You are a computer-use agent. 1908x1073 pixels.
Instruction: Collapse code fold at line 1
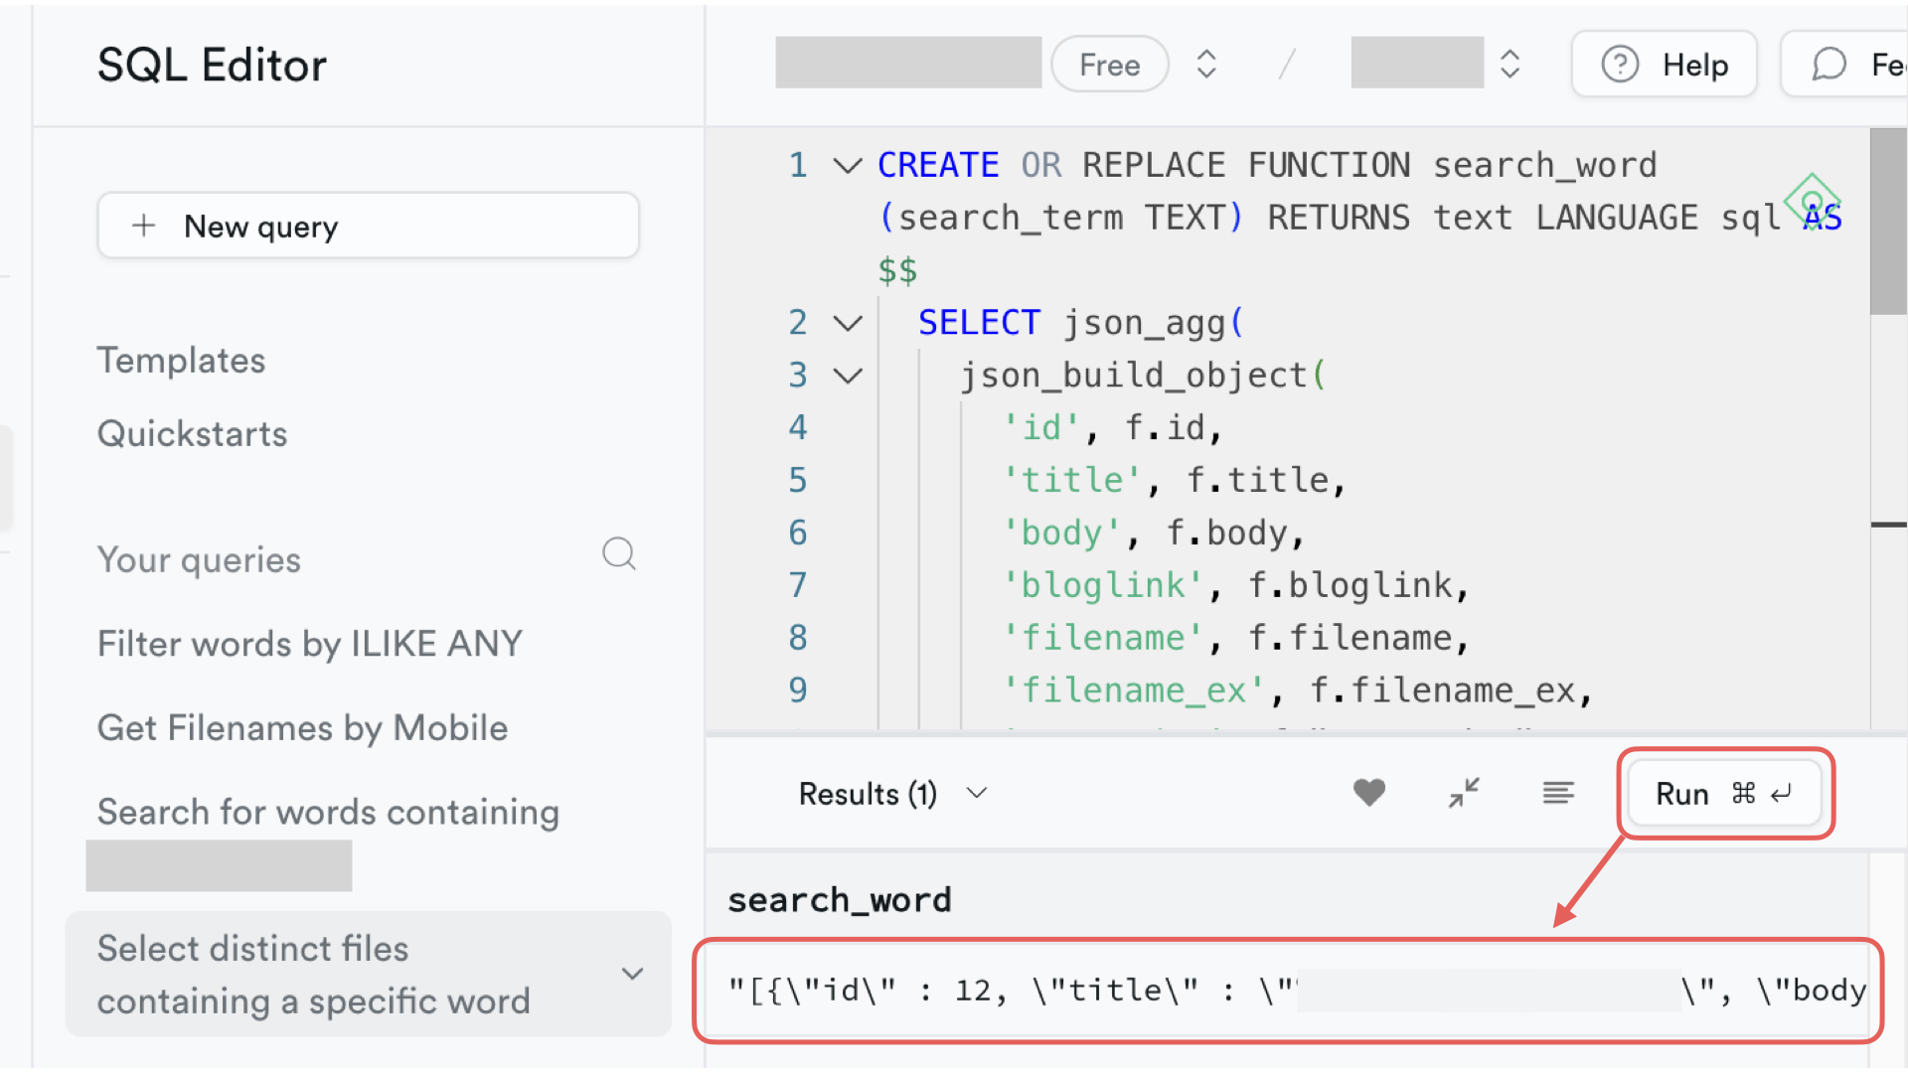pyautogui.click(x=847, y=166)
